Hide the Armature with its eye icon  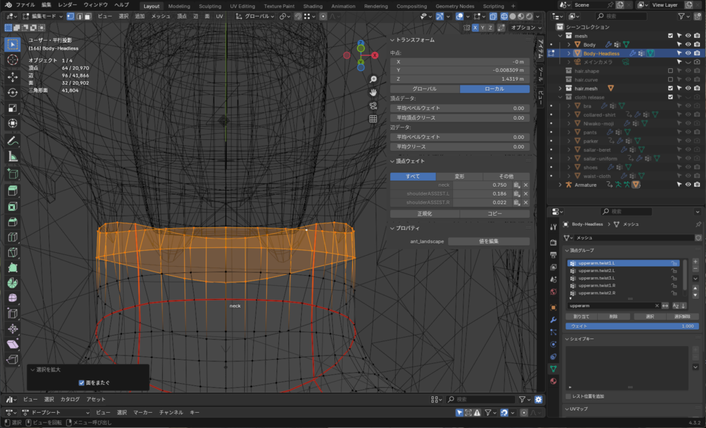pyautogui.click(x=687, y=185)
